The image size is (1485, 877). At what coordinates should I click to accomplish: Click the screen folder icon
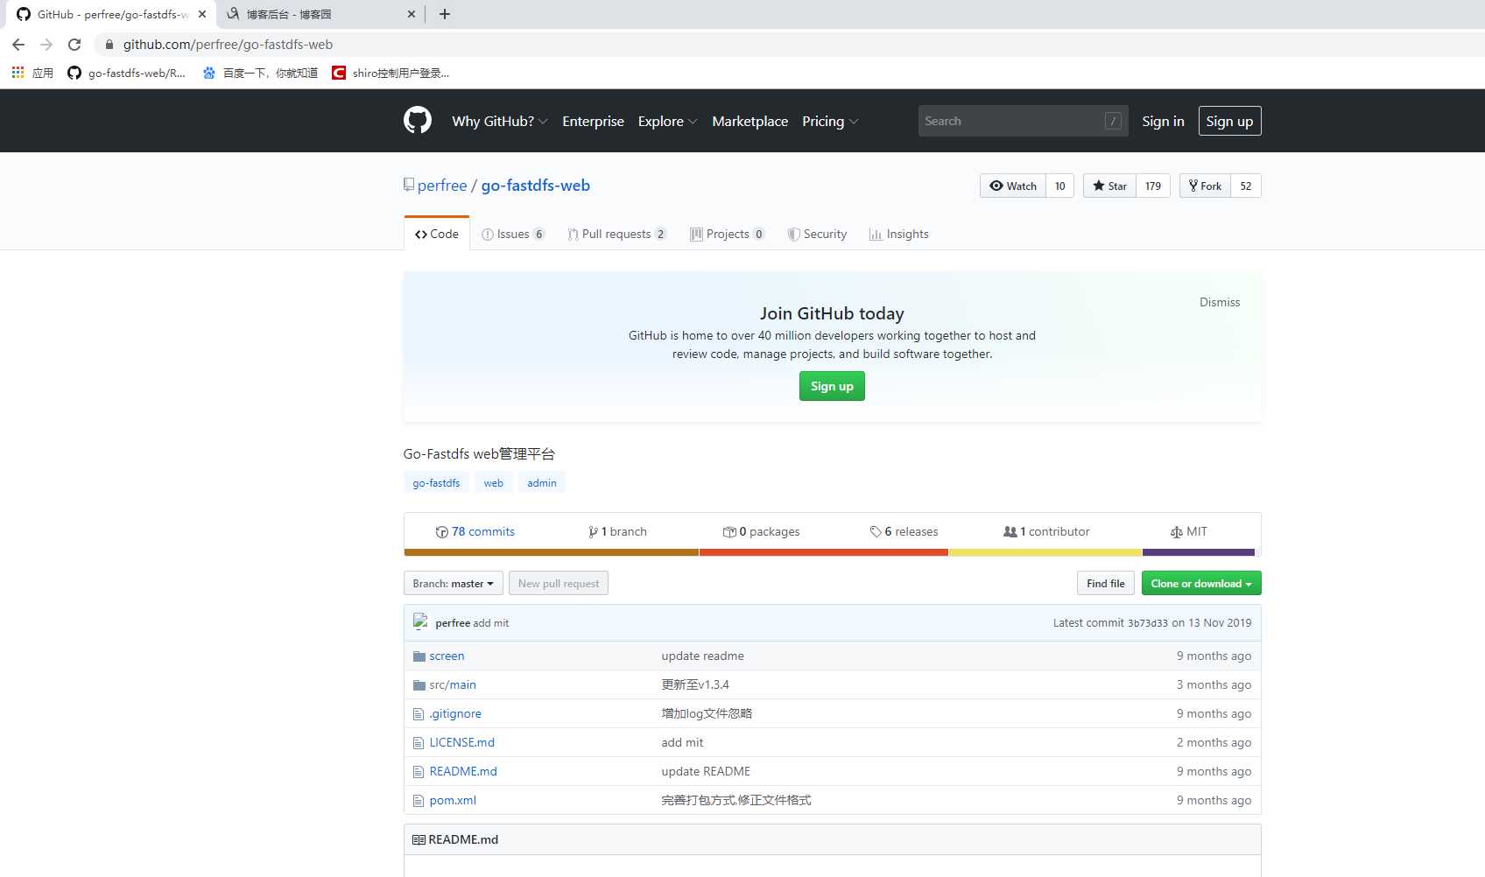[x=419, y=656]
